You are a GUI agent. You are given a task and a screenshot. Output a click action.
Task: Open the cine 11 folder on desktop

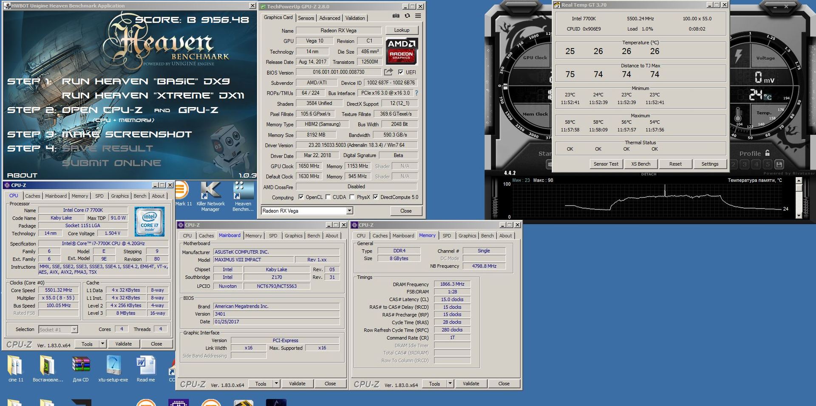(x=16, y=369)
